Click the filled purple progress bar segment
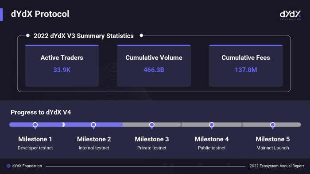This screenshot has height=174, width=310. pyautogui.click(x=66, y=124)
